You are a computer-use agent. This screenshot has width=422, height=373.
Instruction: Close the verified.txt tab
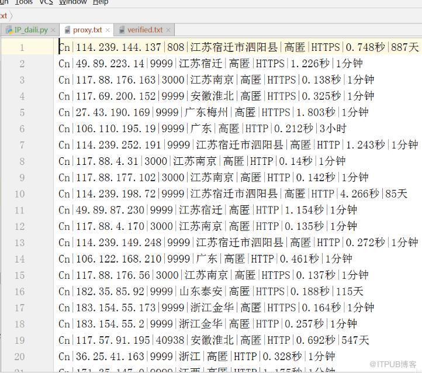[x=168, y=30]
